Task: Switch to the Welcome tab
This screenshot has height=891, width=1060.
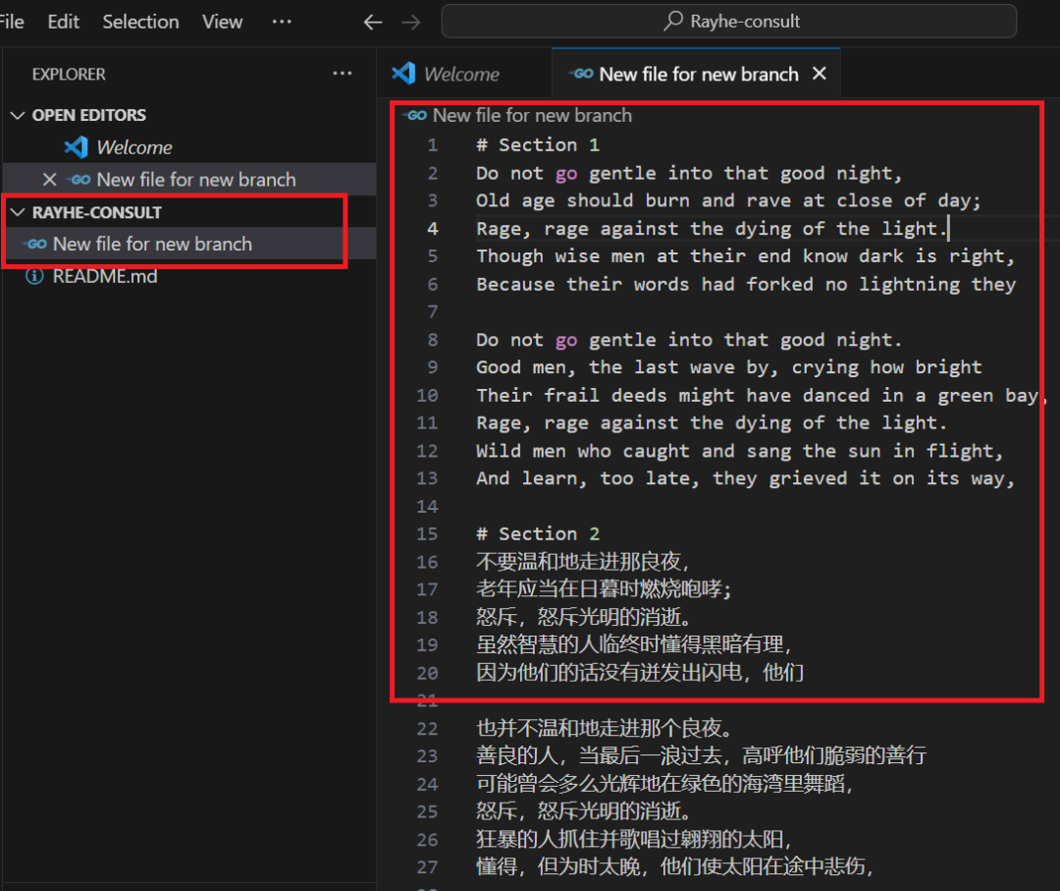Action: pos(463,74)
